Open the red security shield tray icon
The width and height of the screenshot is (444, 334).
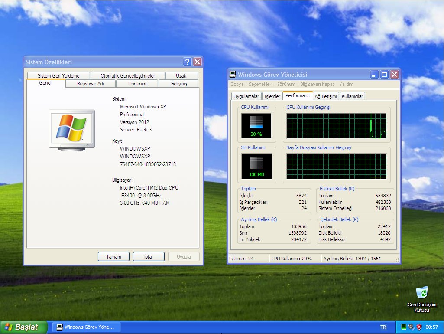[419, 327]
